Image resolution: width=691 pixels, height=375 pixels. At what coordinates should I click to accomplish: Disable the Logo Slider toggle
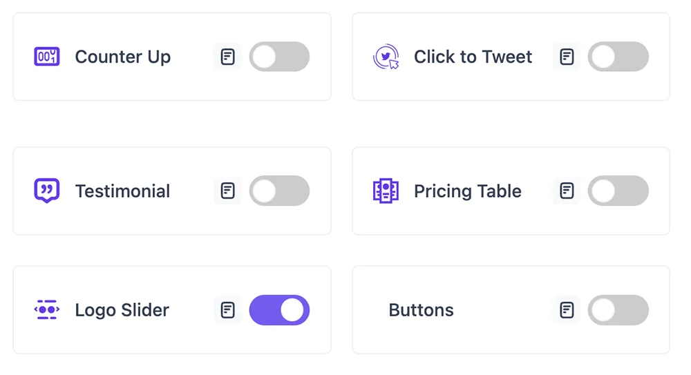tap(279, 310)
